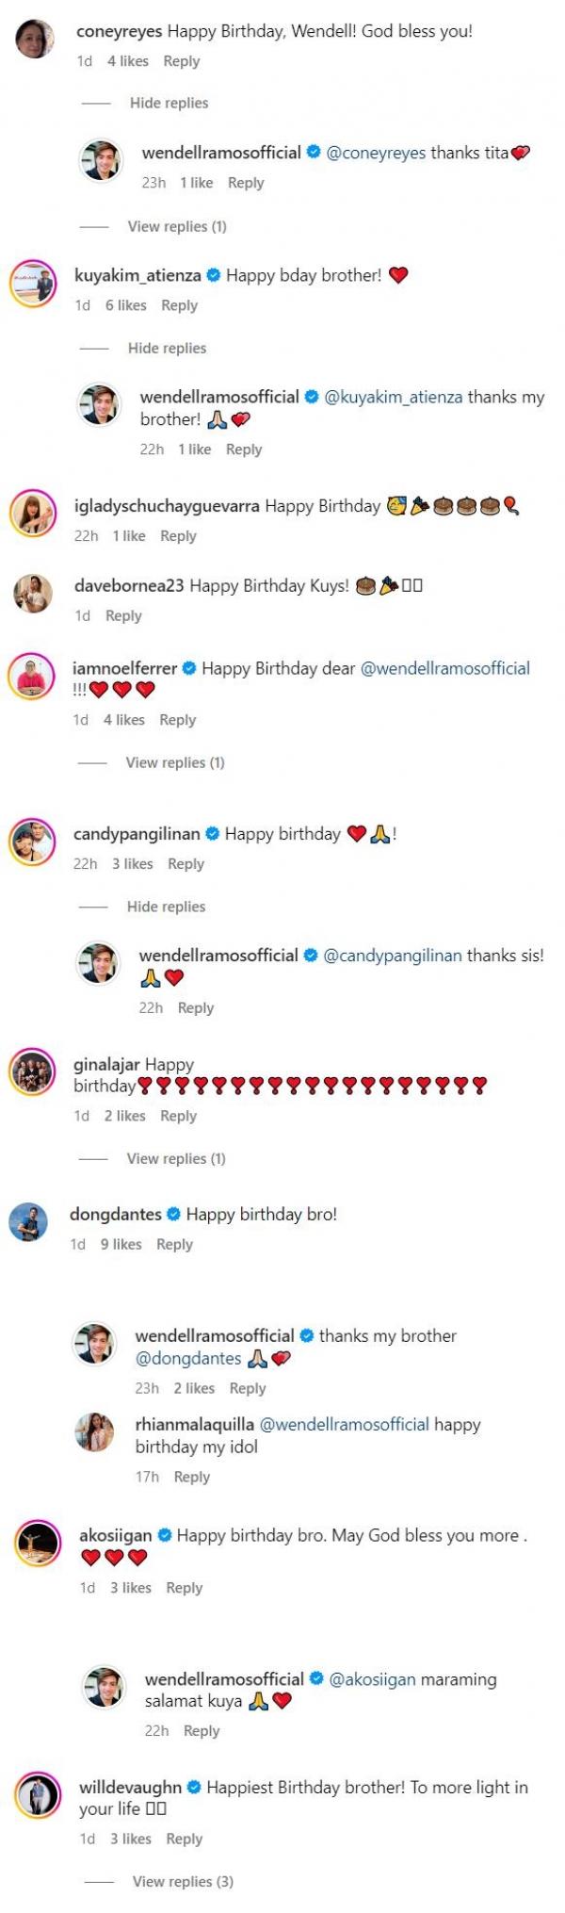View the 9 likes on dongdantes comment
The image size is (565, 1913).
[121, 1244]
